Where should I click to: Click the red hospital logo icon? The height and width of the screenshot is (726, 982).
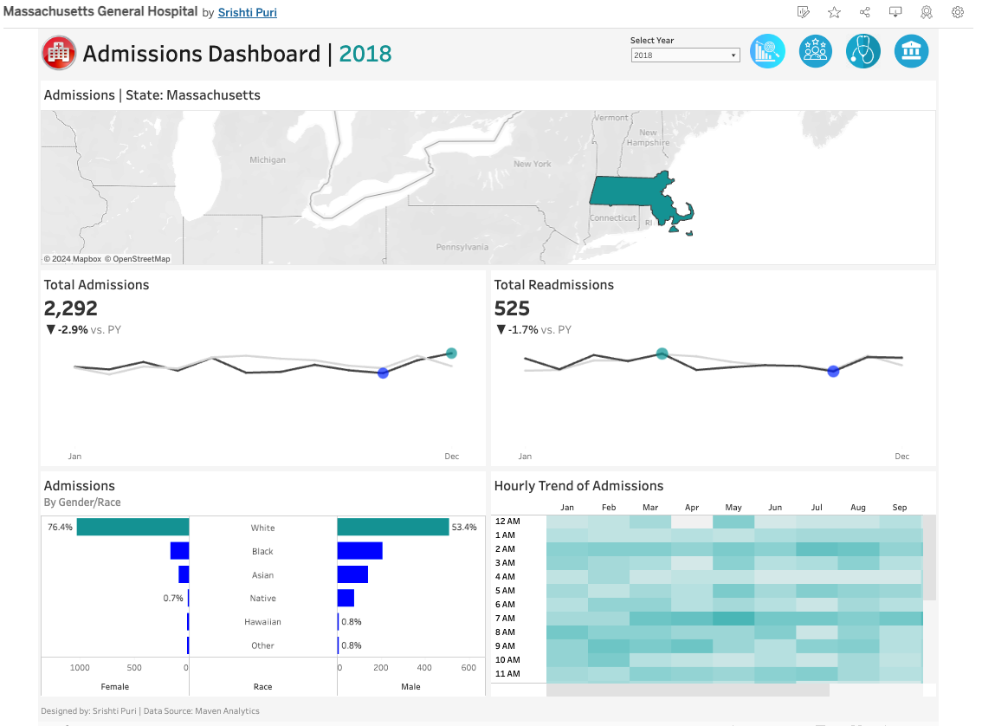(59, 53)
